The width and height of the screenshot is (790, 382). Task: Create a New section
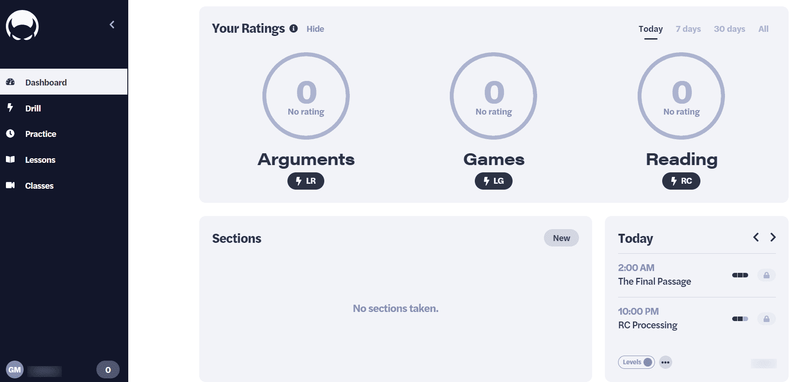[561, 238]
